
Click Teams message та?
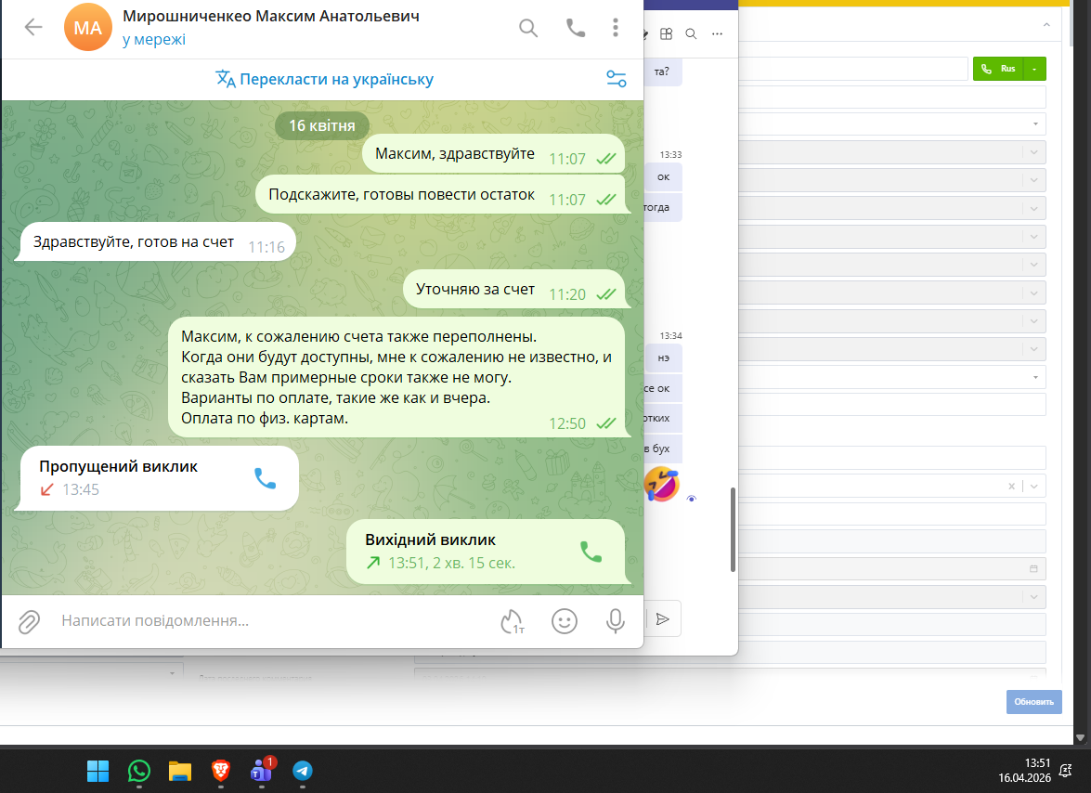[663, 71]
